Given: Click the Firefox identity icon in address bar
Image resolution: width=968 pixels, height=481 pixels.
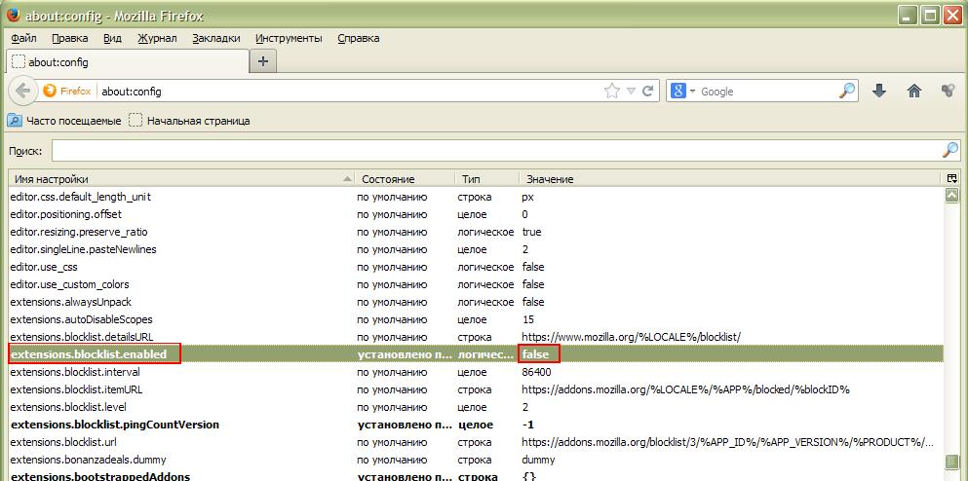Looking at the screenshot, I should [50, 92].
